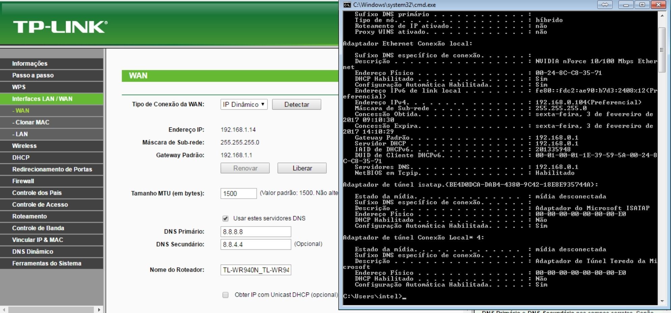This screenshot has width=671, height=313.
Task: Click the TP-LINK logo
Action: [x=60, y=27]
